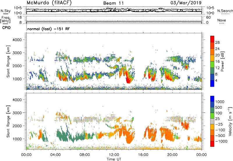Viewport: 233px width, 161px height.
Task: Click the 60 tick on Nave axis
Action: pyautogui.click(x=208, y=17)
